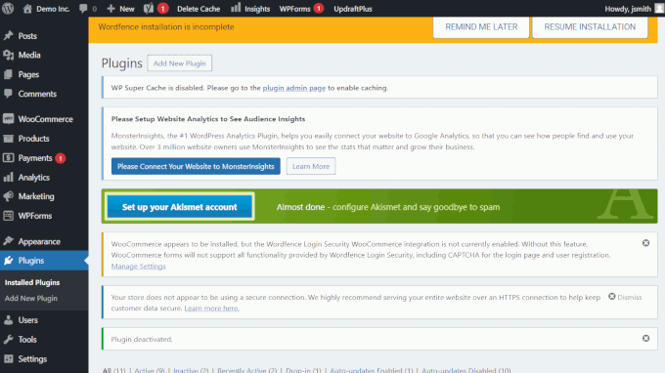Click Add New Plugin button beside heading

[x=179, y=63]
